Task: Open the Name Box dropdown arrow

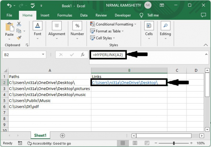Action: click(43, 54)
